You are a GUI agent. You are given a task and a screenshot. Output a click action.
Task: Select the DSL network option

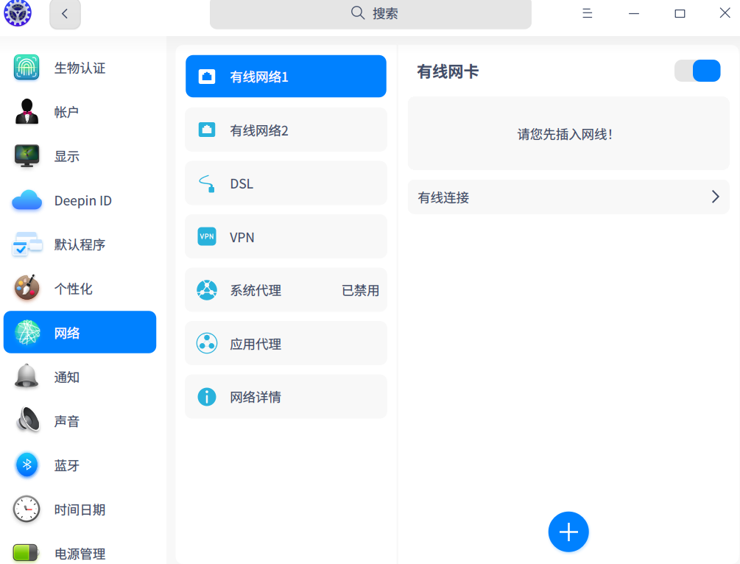(286, 183)
